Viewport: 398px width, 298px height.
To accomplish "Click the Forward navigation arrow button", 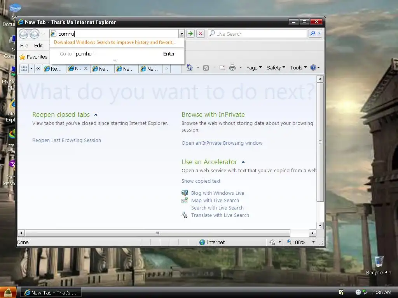I will pyautogui.click(x=34, y=34).
